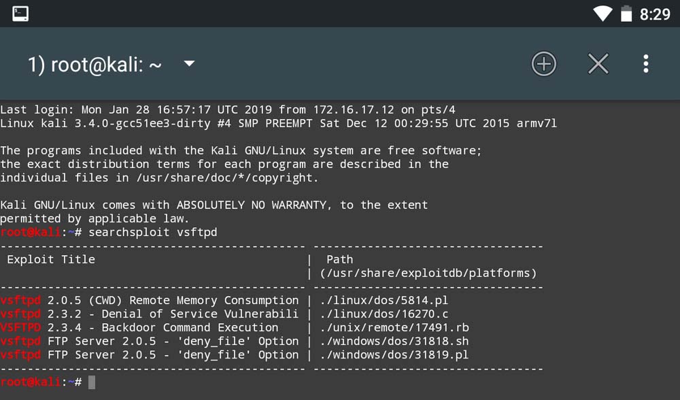Screen dimensions: 680x400
Task: Tap the battery status icon
Action: click(625, 14)
